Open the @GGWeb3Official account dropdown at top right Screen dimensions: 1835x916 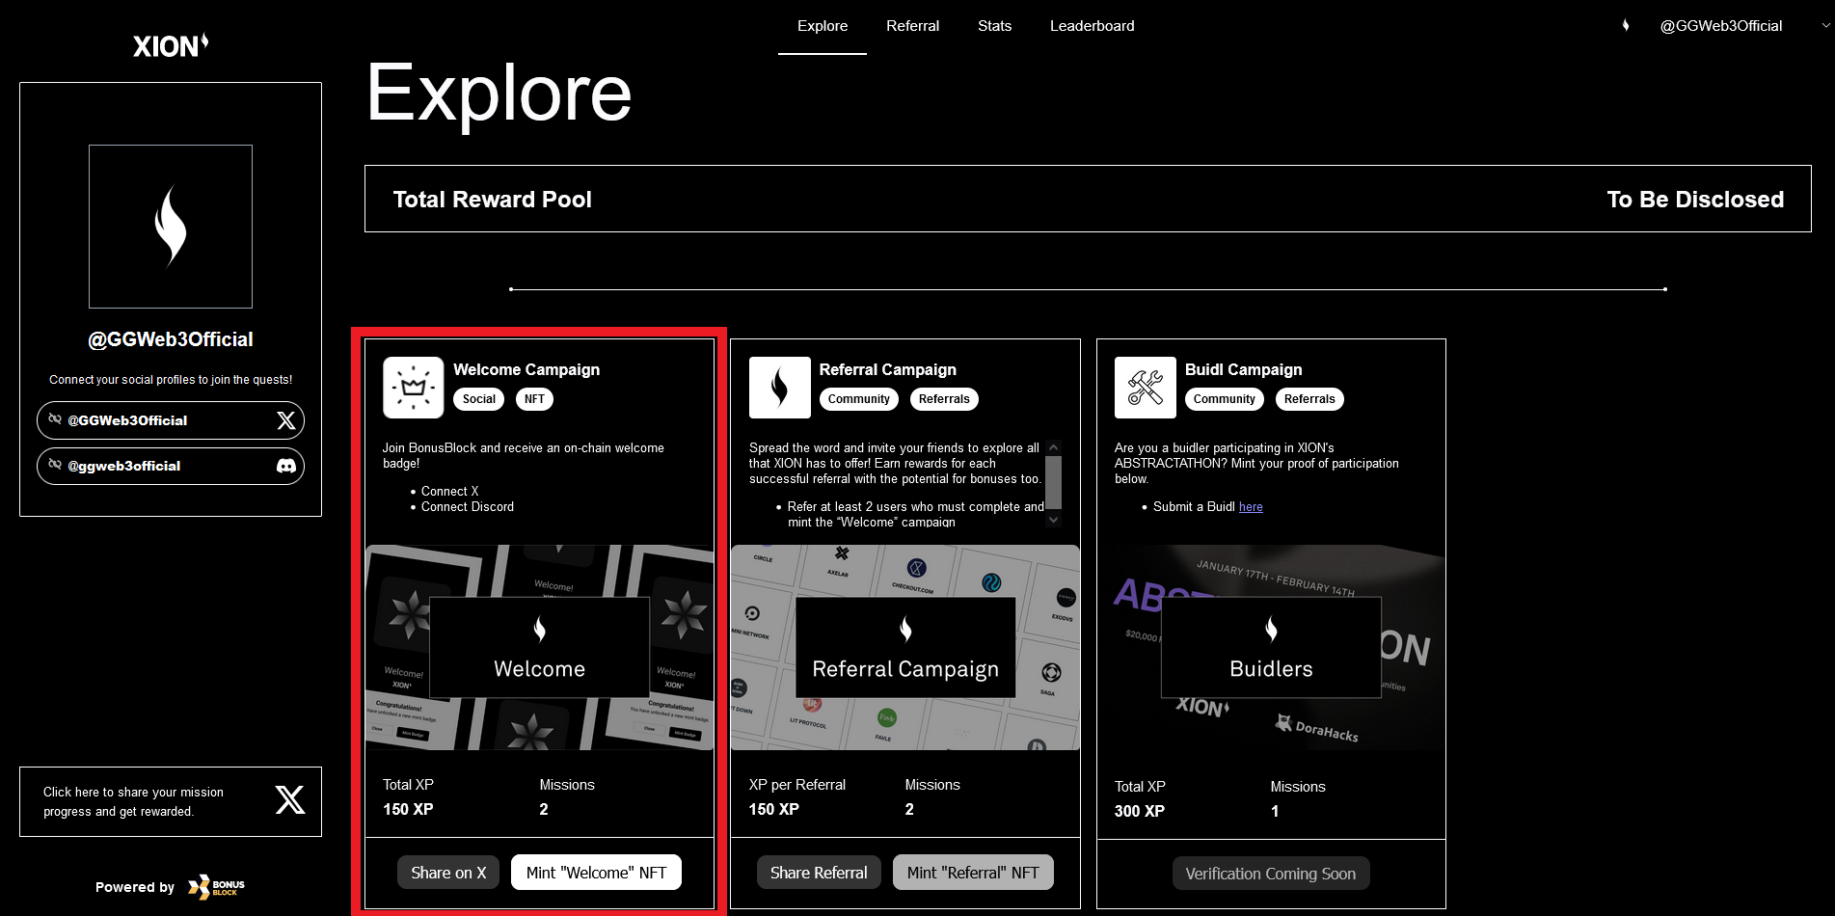(x=1824, y=26)
